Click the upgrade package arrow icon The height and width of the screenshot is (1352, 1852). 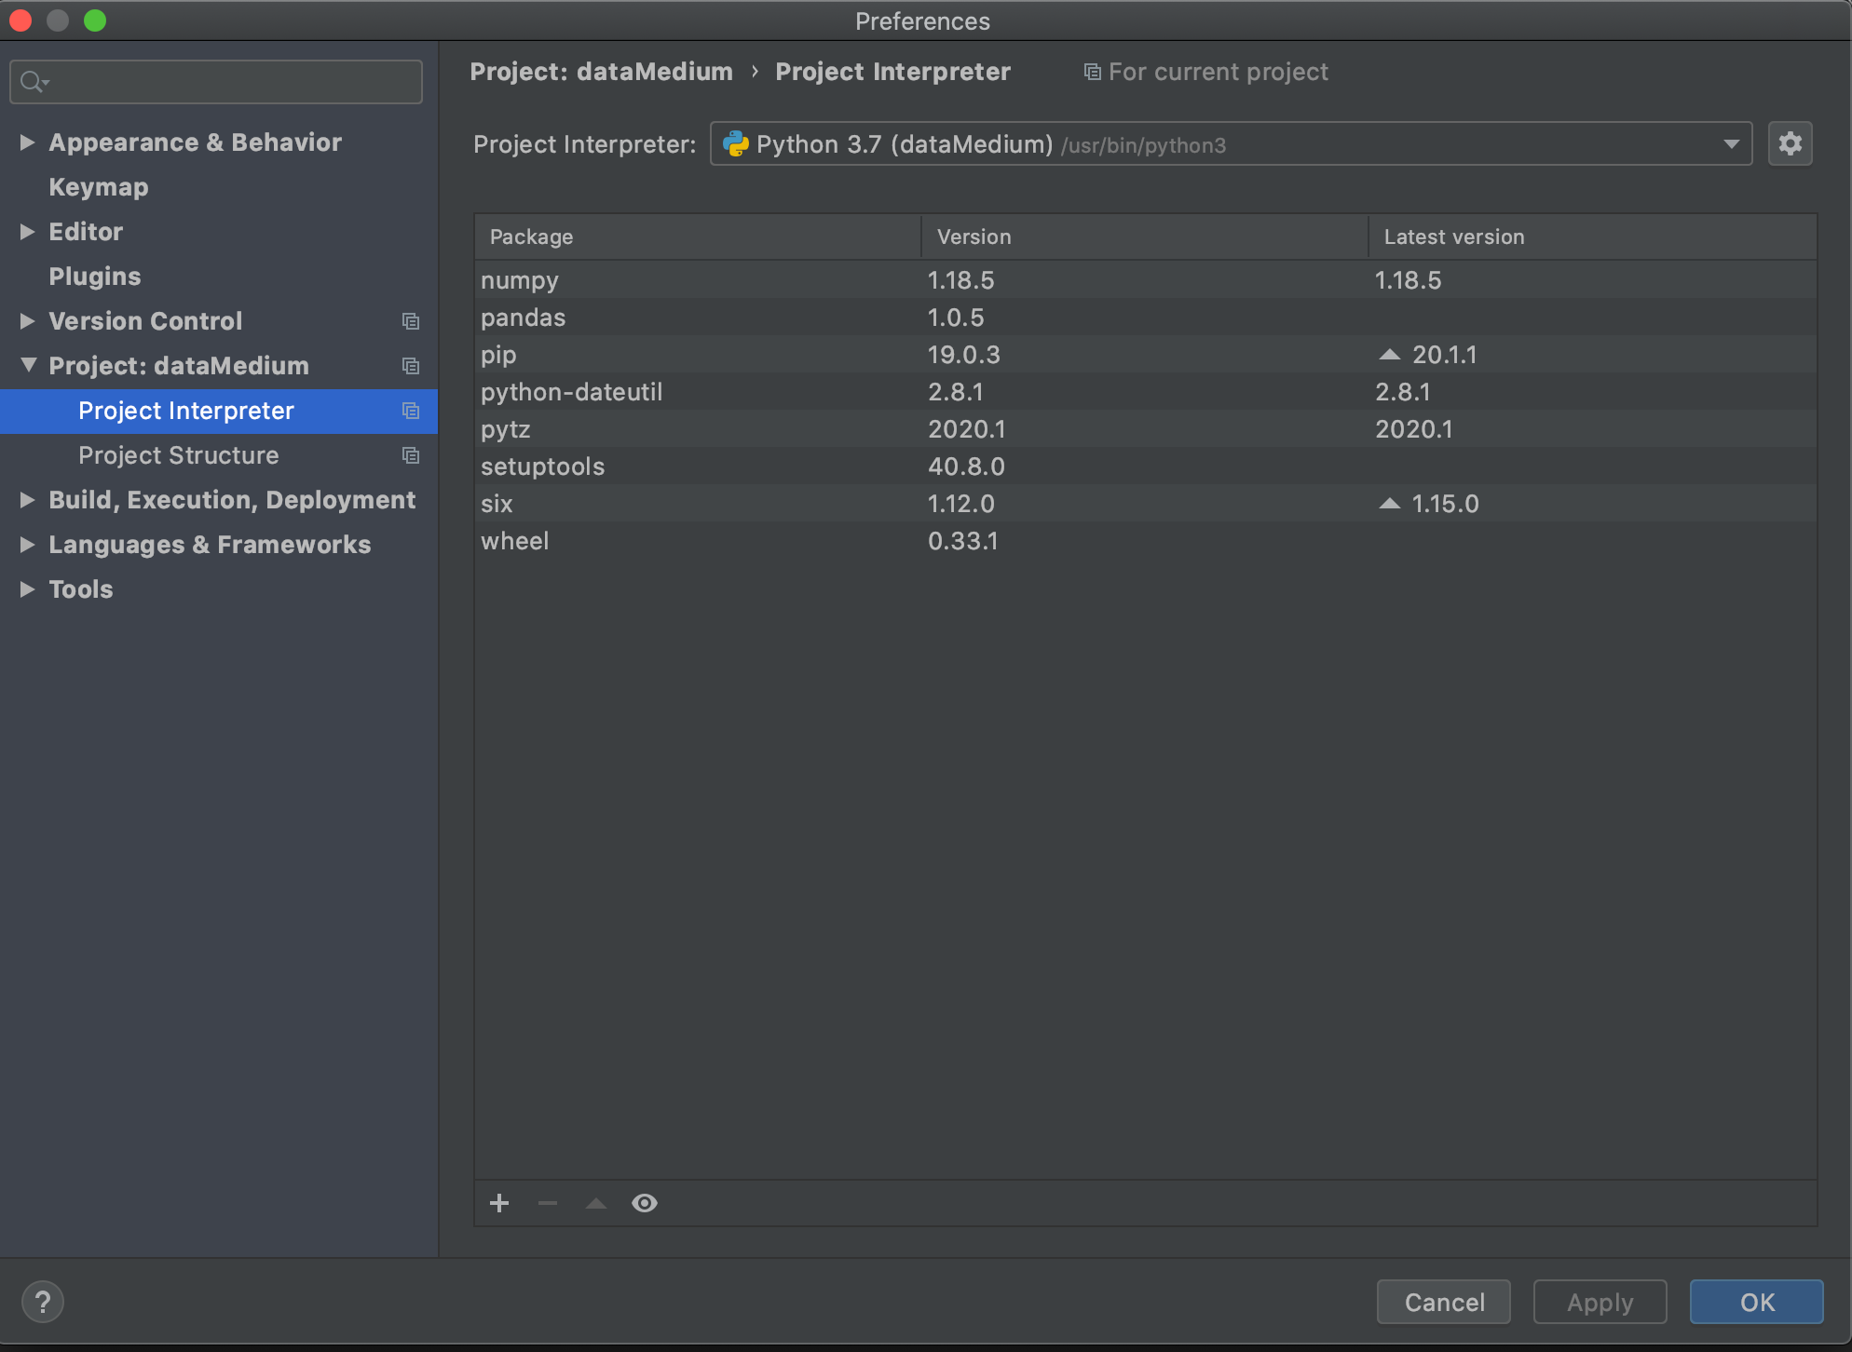(596, 1203)
